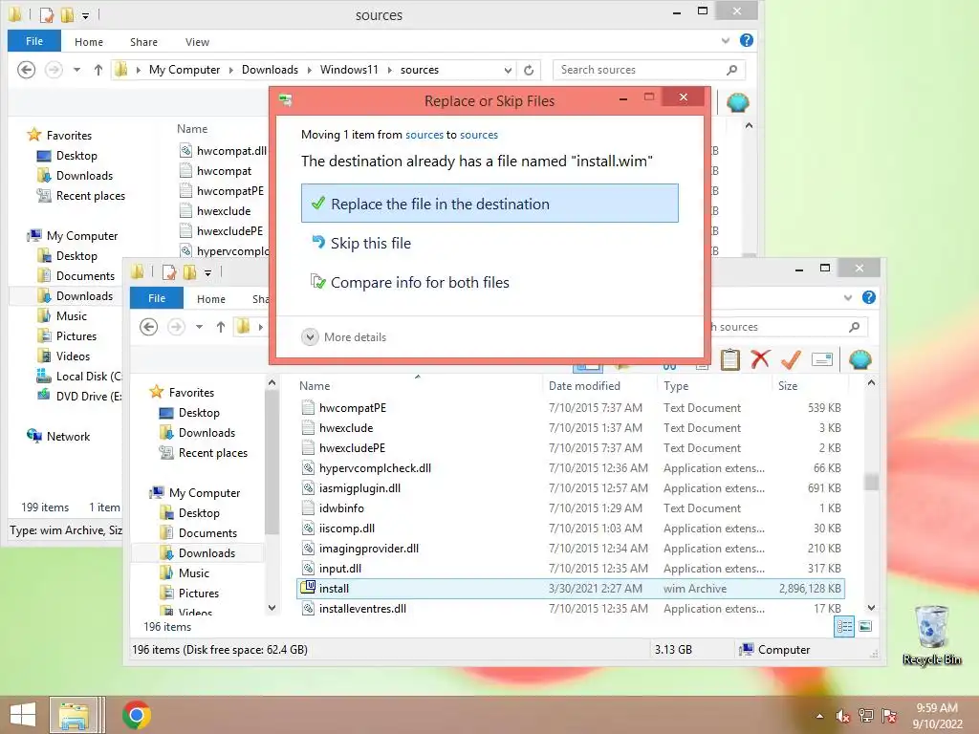Expand the ribbon chevron in back sources window
Screen dimensions: 979x734
726,40
